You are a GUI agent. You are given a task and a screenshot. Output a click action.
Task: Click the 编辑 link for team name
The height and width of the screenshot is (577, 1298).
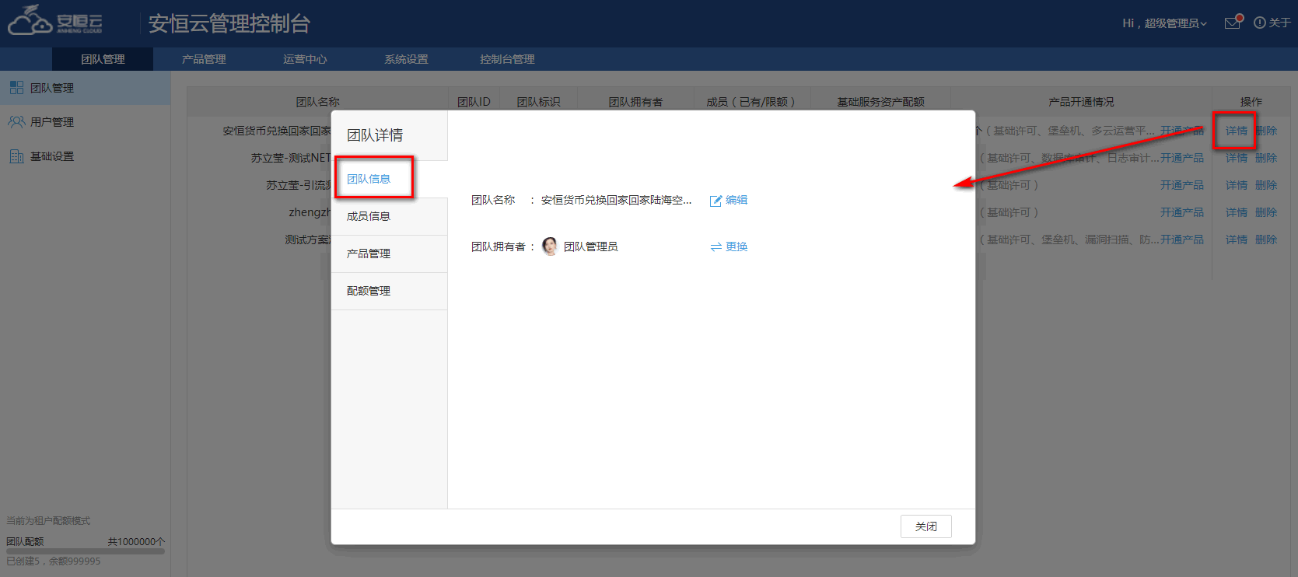click(736, 200)
